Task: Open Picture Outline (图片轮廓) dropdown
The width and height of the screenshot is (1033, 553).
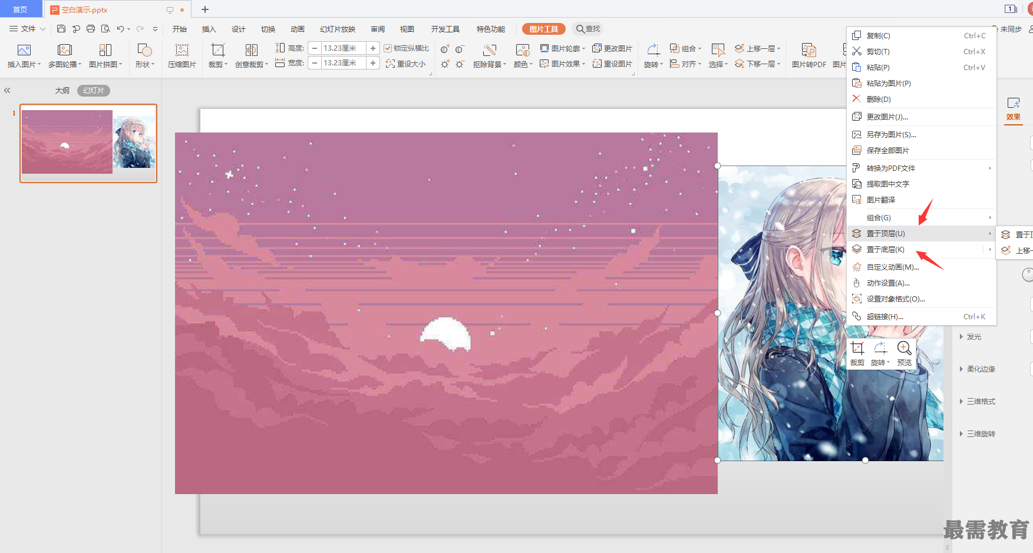Action: [x=563, y=48]
